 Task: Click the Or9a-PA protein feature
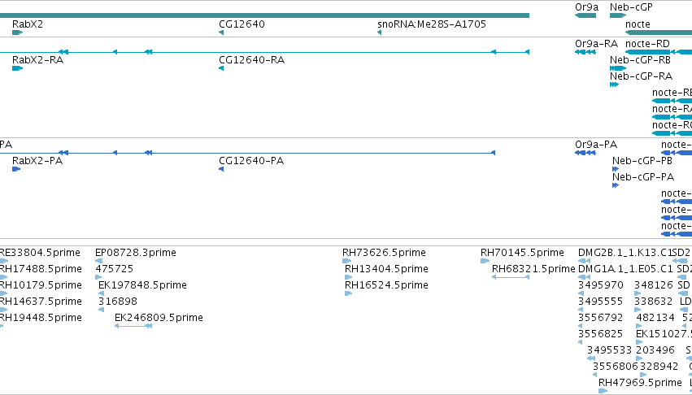585,153
